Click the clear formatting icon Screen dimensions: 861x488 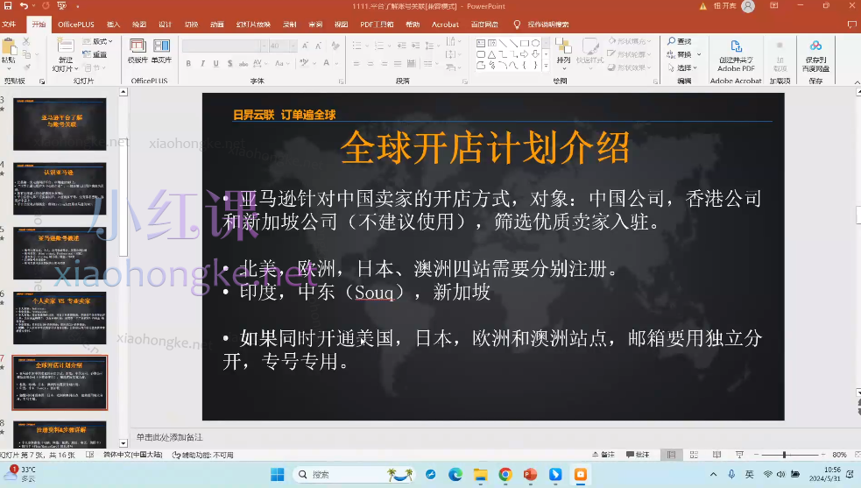(x=335, y=46)
